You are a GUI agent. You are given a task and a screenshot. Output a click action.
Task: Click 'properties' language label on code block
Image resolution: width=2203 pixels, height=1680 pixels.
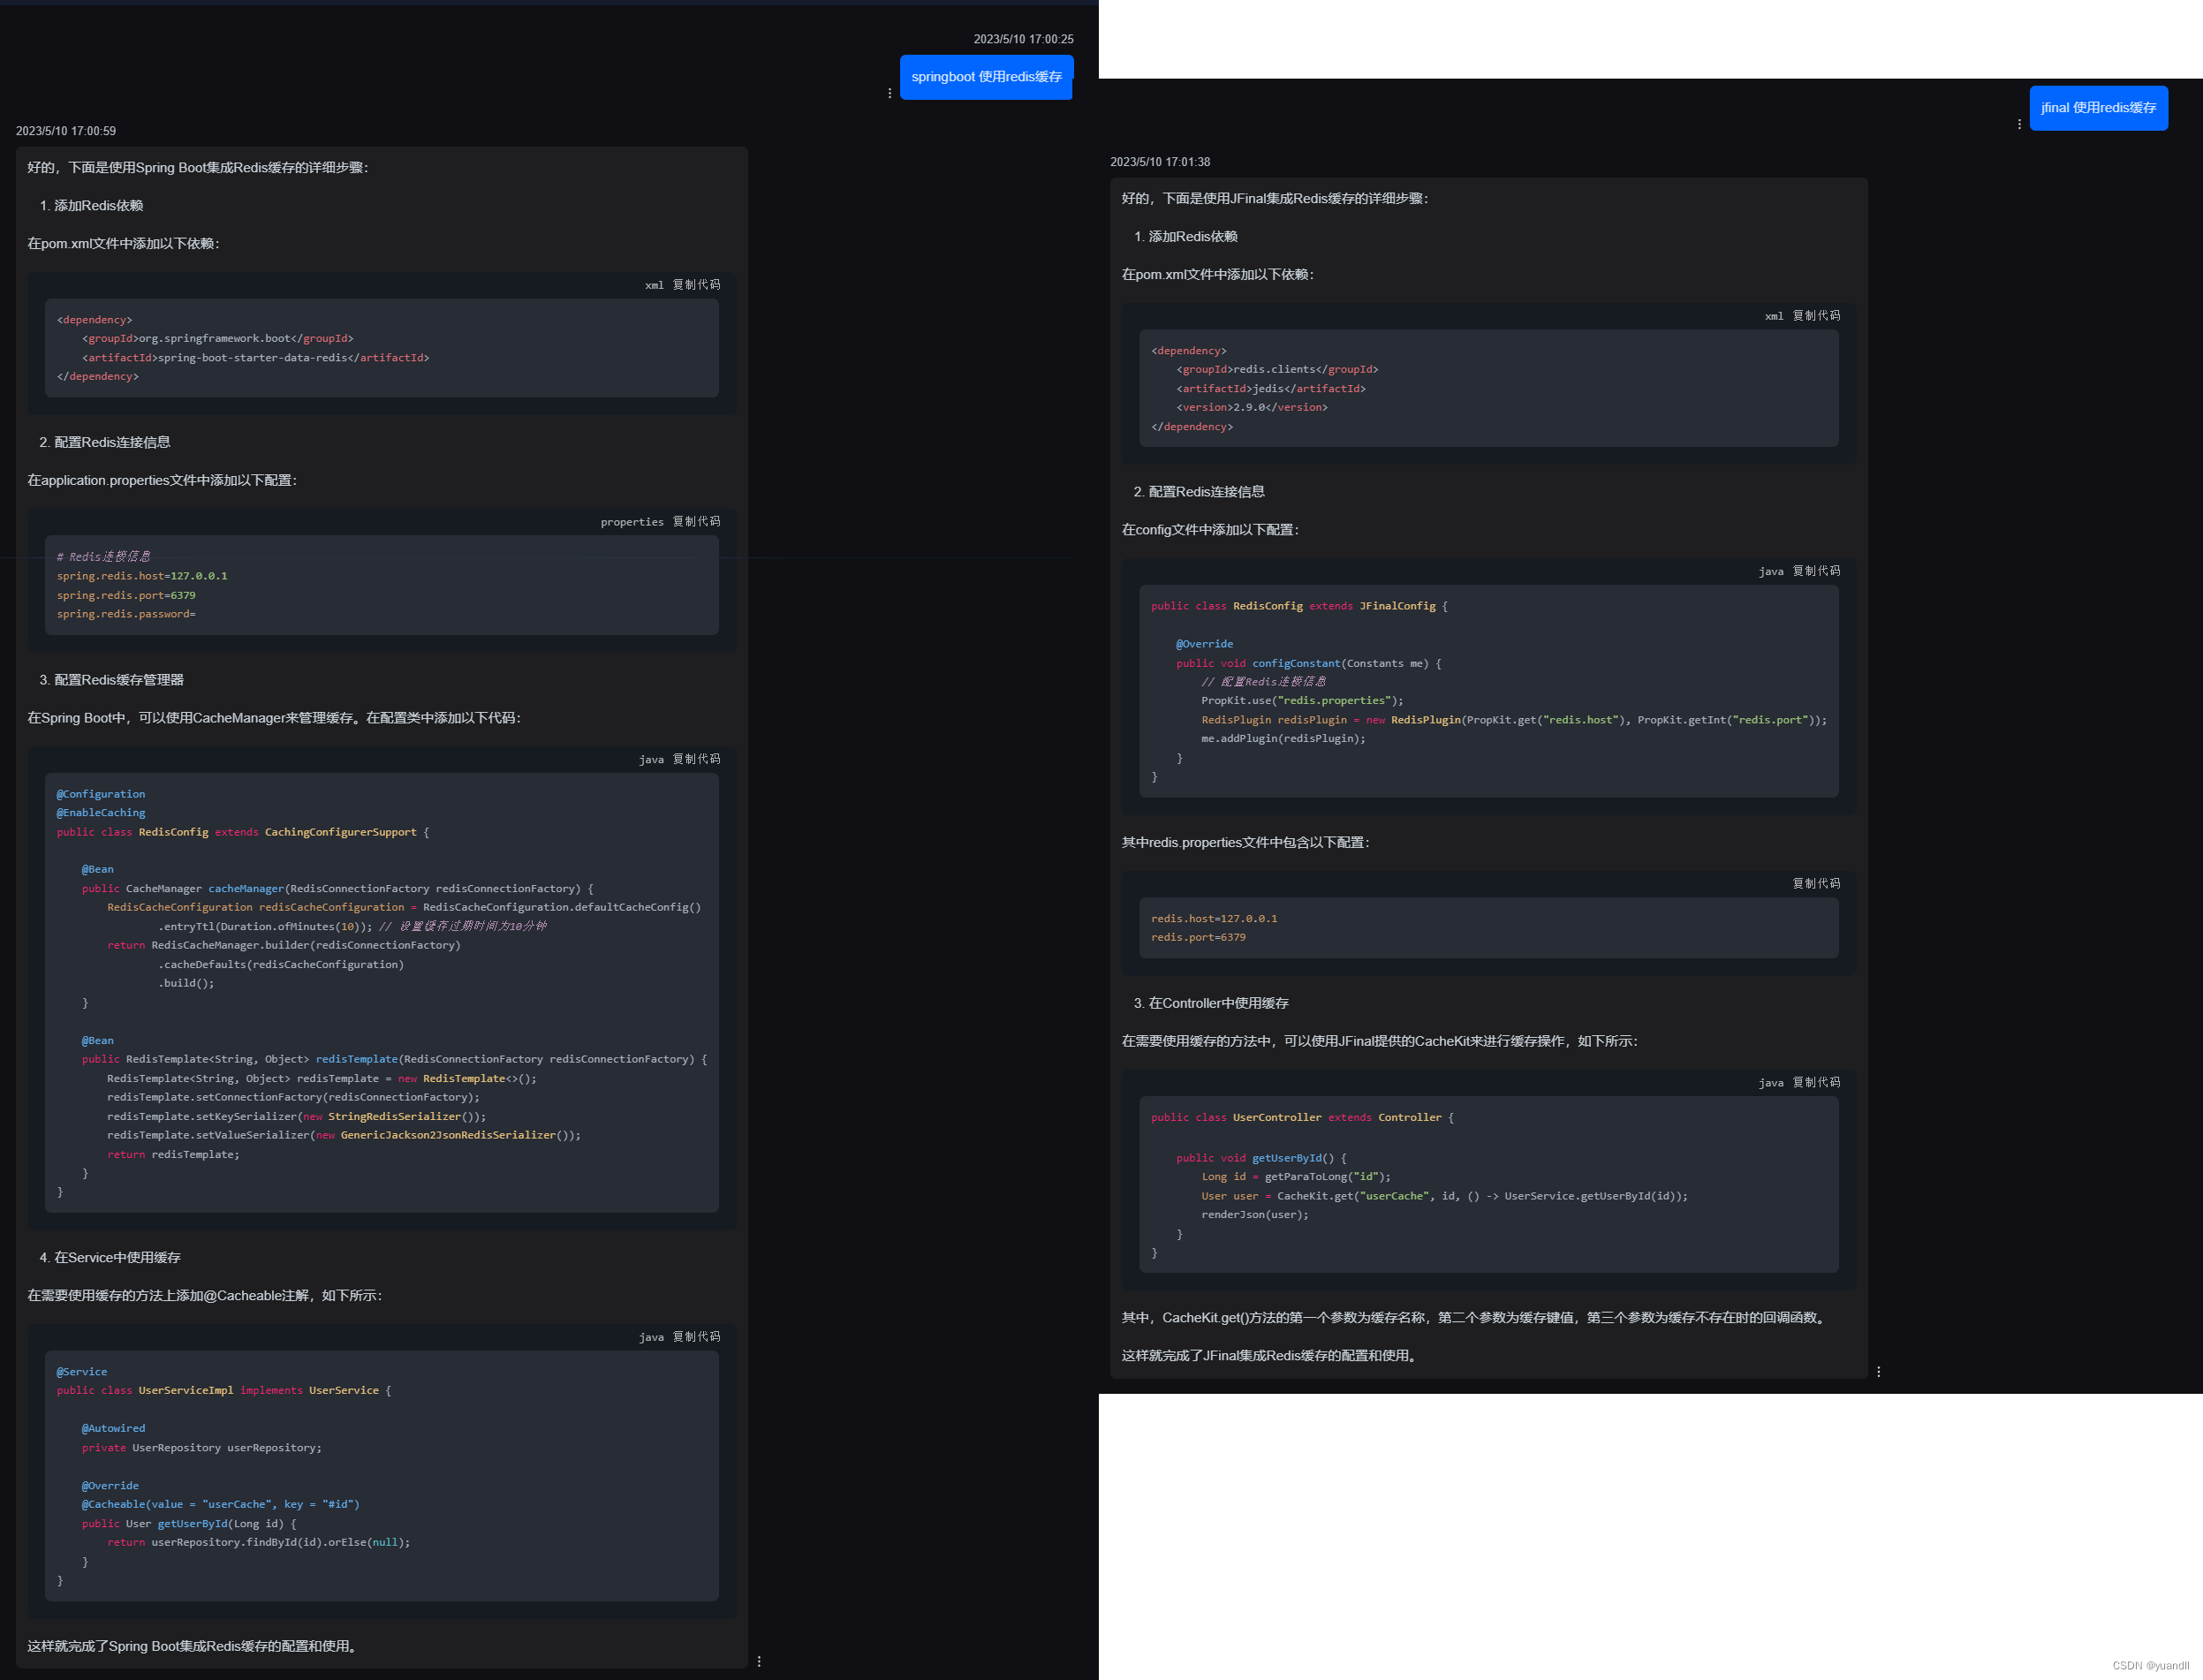[632, 522]
